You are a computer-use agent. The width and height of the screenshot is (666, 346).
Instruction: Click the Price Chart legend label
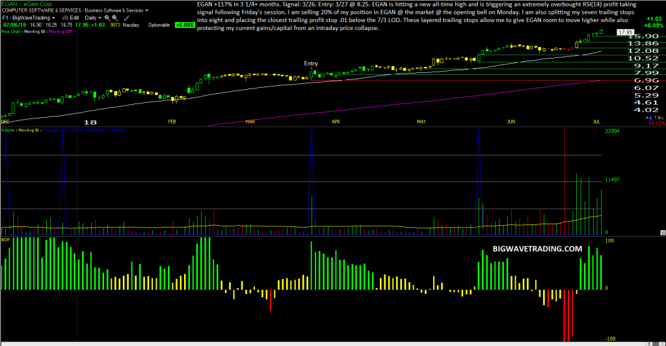[x=10, y=31]
